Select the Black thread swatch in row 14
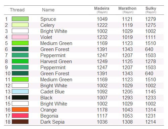 tap(20, 97)
